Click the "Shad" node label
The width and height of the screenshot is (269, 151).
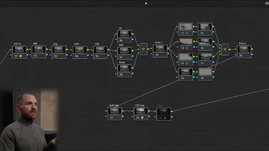[122, 62]
